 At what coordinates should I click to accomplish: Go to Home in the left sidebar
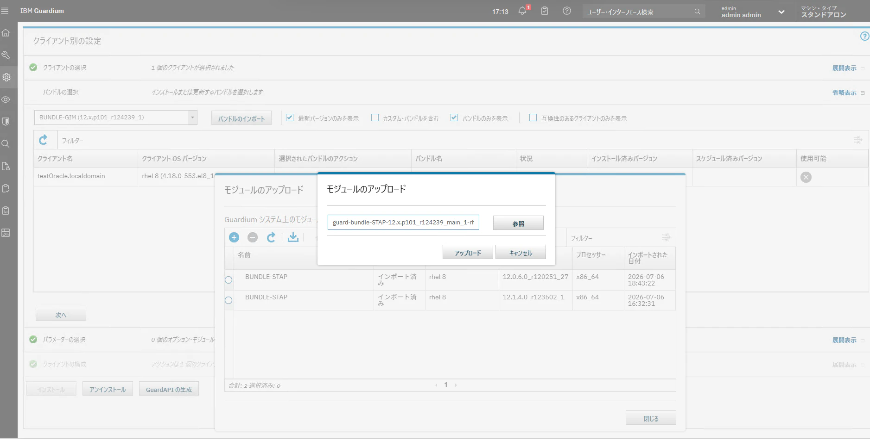tap(6, 33)
